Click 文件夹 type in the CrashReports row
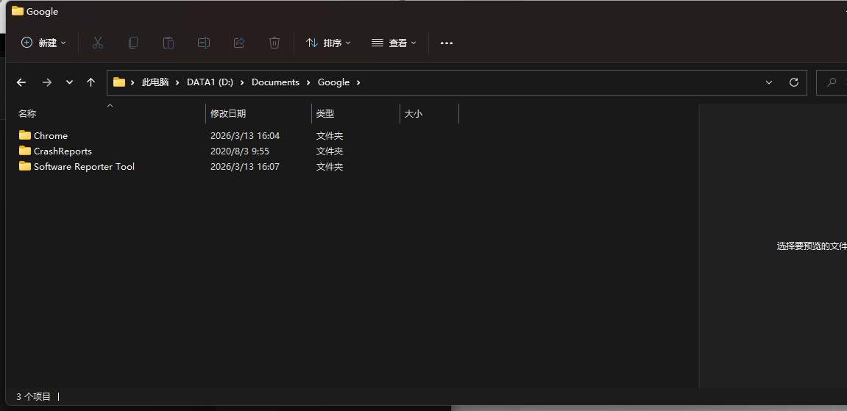Screen dimensions: 847x411 tap(330, 151)
